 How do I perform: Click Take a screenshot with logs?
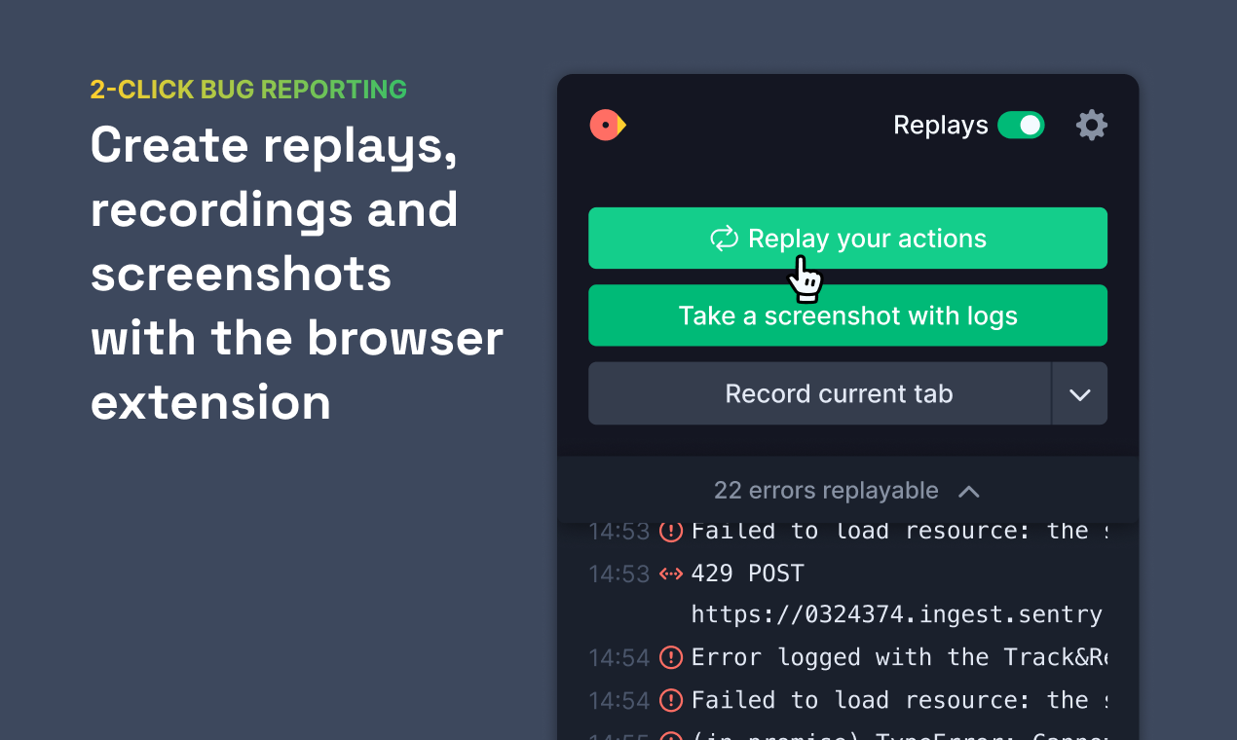(847, 315)
